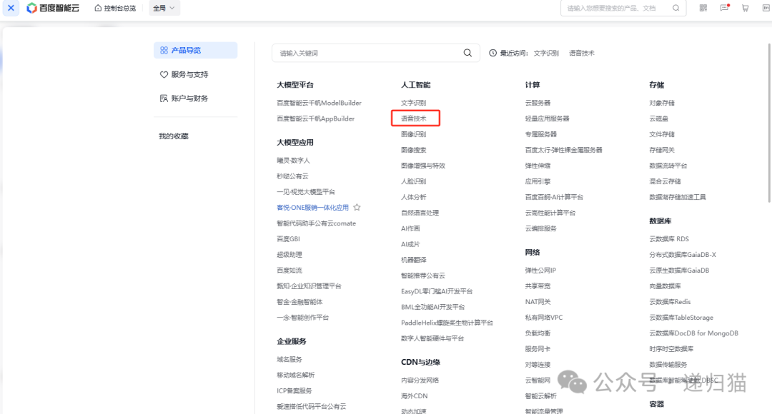Viewport: 772px width, 414px height.
Task: Open 百度百舸·AI计算平台
Action: click(554, 197)
